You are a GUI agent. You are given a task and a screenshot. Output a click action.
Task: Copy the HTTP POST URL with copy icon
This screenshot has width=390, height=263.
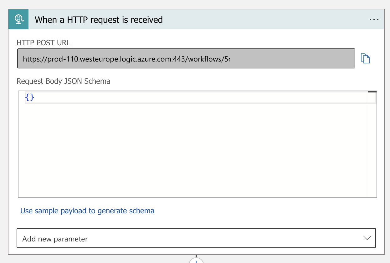click(365, 58)
